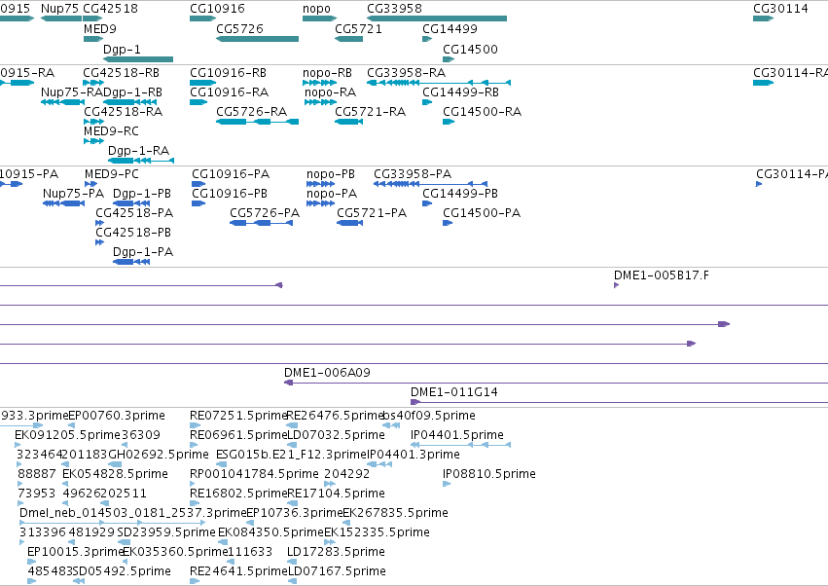Open the RE17104.5prime EST label
The image size is (828, 586).
336,494
